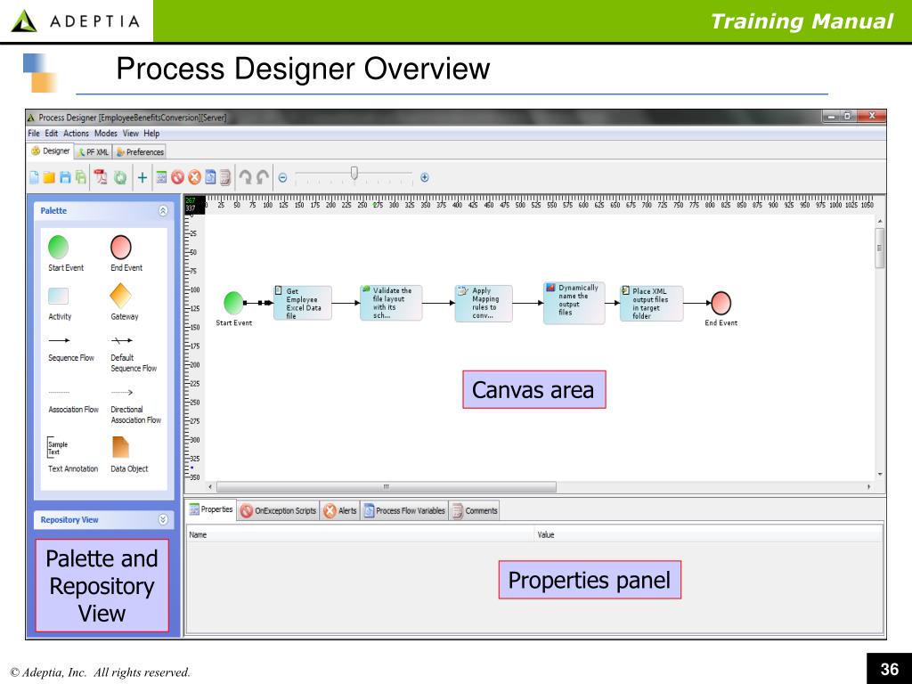Image resolution: width=912 pixels, height=684 pixels.
Task: Pick the Default Sequence Flow tool
Action: click(x=121, y=340)
